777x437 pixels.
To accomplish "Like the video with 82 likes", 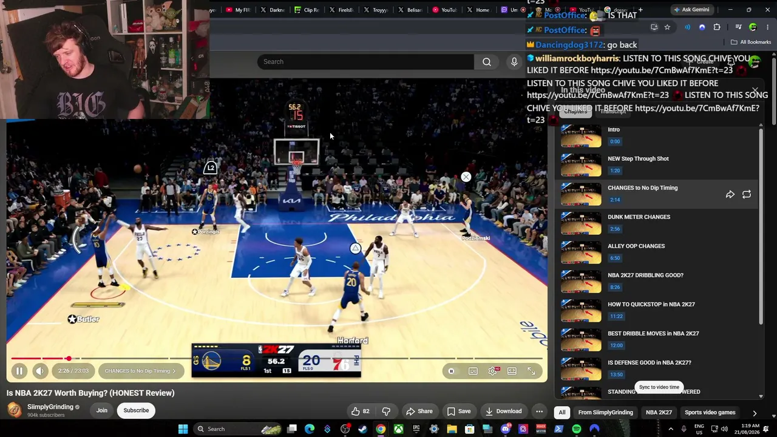I will [x=360, y=412].
